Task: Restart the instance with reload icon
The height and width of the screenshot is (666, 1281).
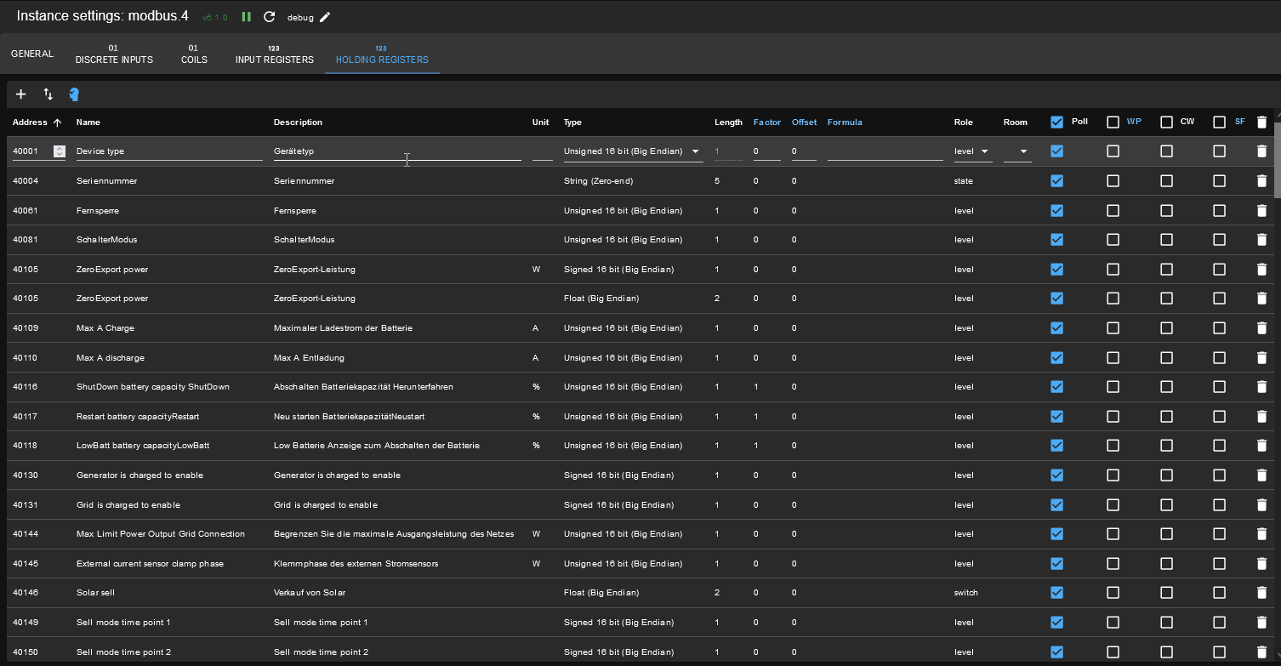Action: (270, 17)
